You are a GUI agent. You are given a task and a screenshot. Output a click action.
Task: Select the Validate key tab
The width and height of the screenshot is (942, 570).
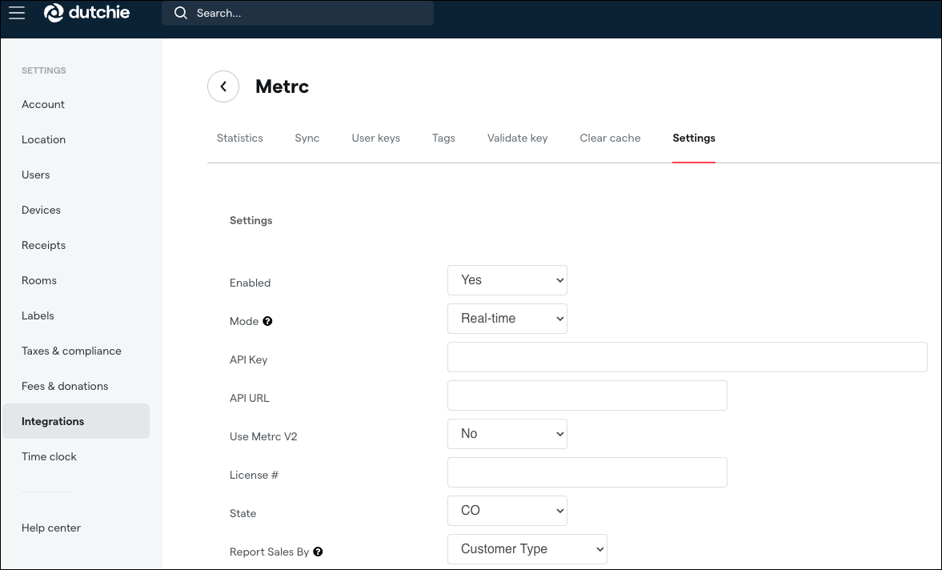tap(517, 138)
